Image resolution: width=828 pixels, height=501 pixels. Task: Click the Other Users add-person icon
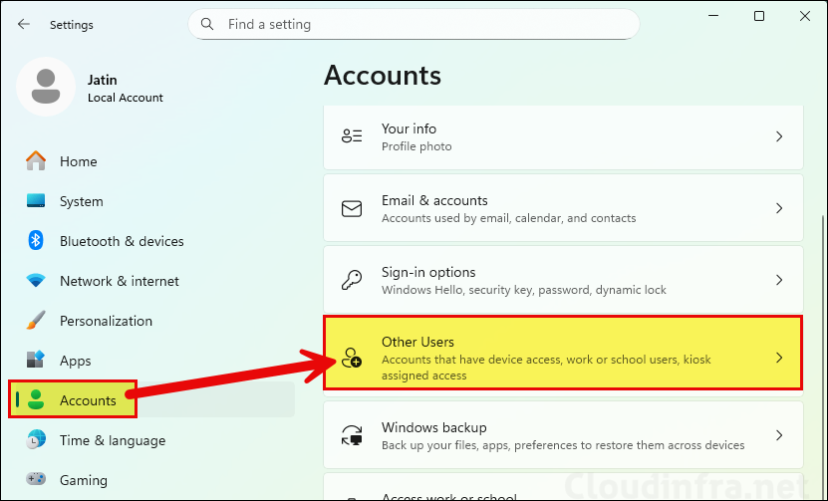pyautogui.click(x=352, y=358)
